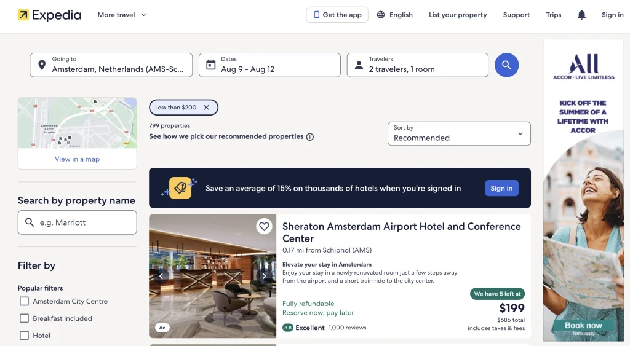Click the calendar icon in Dates

pyautogui.click(x=211, y=65)
